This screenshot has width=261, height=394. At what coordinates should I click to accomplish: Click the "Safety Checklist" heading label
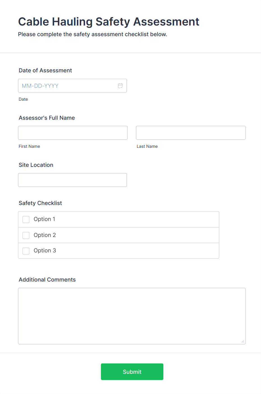point(40,203)
